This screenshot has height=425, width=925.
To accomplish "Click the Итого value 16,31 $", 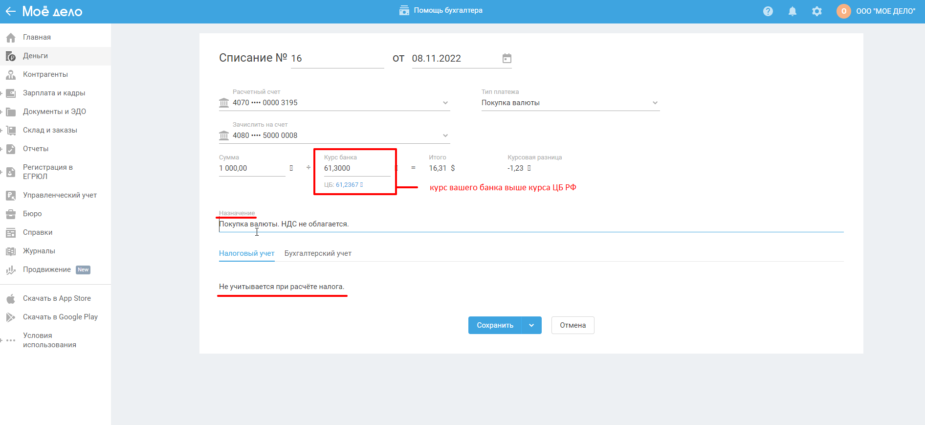I will coord(442,168).
